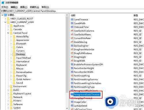Click the Environment folder icon
The image size is (144, 110).
coord(11,86)
